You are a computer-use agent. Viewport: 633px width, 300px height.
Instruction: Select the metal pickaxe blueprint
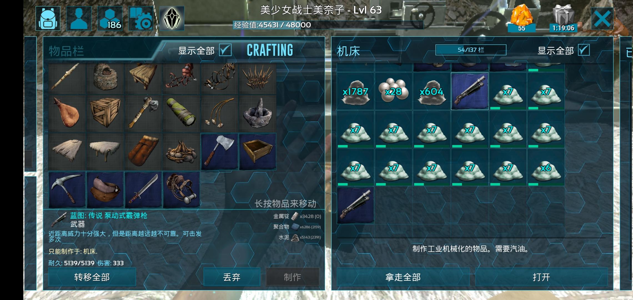click(67, 190)
